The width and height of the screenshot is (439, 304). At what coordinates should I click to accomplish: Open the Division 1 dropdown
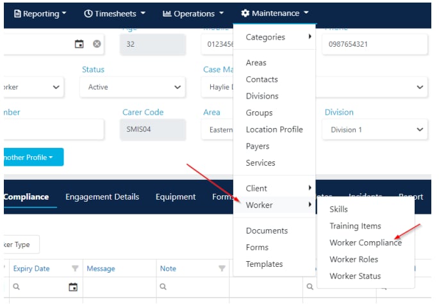click(375, 129)
